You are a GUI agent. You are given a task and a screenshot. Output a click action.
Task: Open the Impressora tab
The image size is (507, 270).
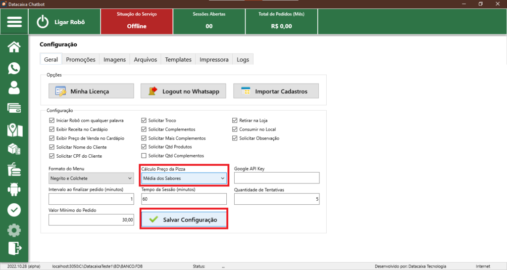coord(214,59)
